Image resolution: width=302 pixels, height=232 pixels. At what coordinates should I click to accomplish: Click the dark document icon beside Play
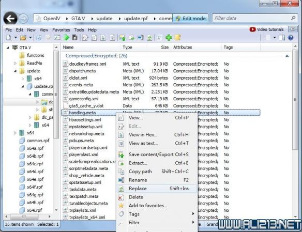tap(74, 38)
